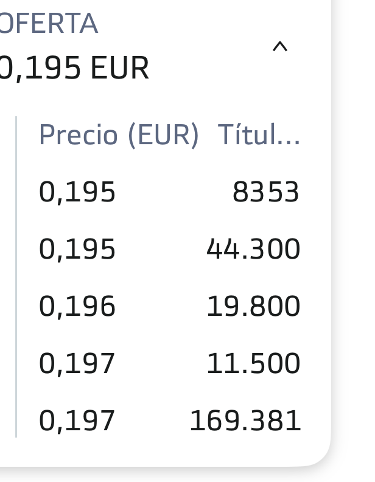Select the 169.381 volume cell
The width and height of the screenshot is (375, 482).
coord(245,421)
